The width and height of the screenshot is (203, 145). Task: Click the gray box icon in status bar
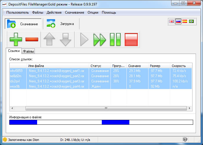click(185, 139)
